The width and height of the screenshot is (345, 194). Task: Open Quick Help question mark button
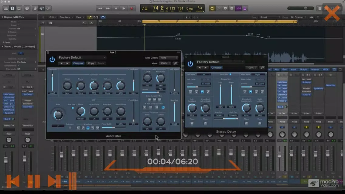point(27,9)
